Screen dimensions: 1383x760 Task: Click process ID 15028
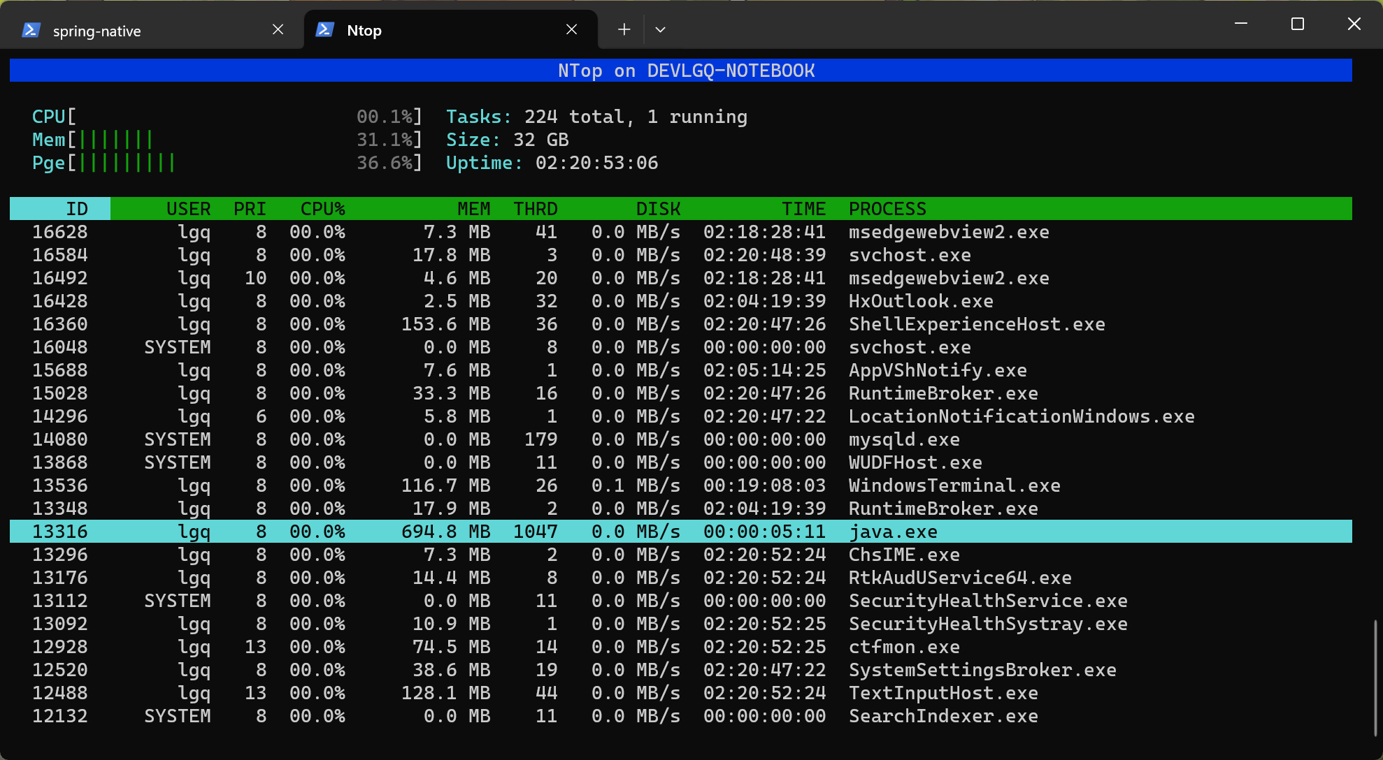(60, 393)
